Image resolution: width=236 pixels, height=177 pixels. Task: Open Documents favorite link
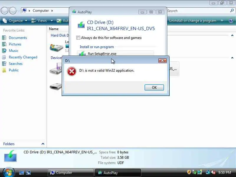18,38
